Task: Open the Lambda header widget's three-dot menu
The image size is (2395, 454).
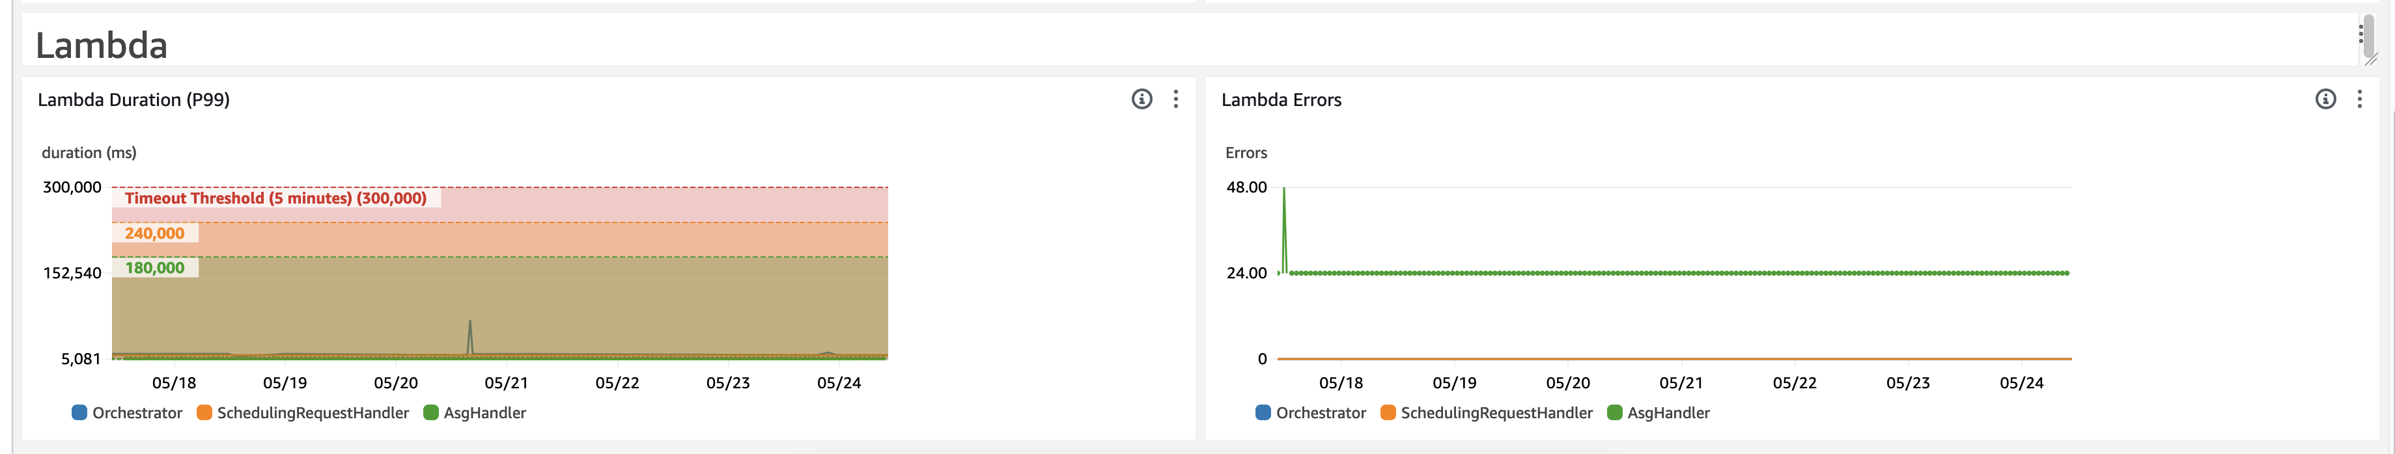Action: tap(2360, 34)
